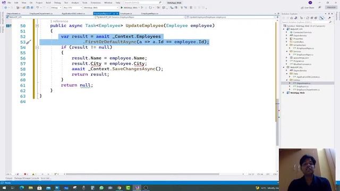340x191 pixels.
Task: Close the active EmployeeRepo.cs tab
Action: (x=117, y=13)
